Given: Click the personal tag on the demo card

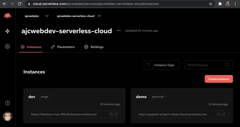Looking at the screenshot, I should pos(158,97).
